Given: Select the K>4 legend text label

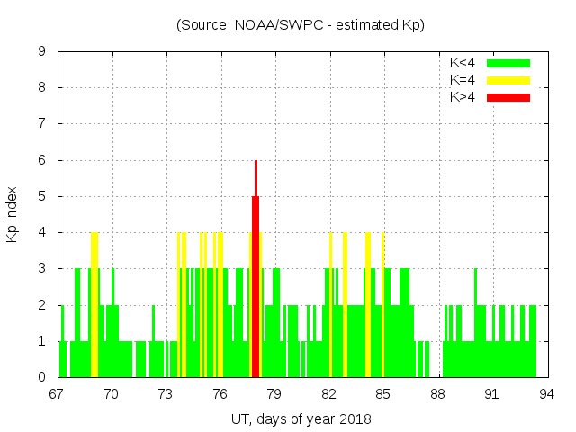Looking at the screenshot, I should point(463,96).
